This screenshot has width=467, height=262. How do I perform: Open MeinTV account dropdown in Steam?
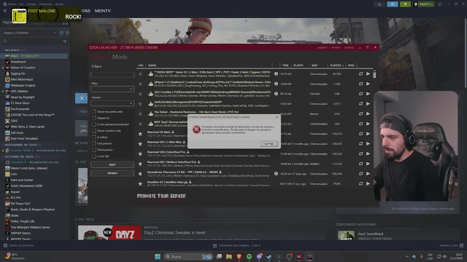pos(424,4)
